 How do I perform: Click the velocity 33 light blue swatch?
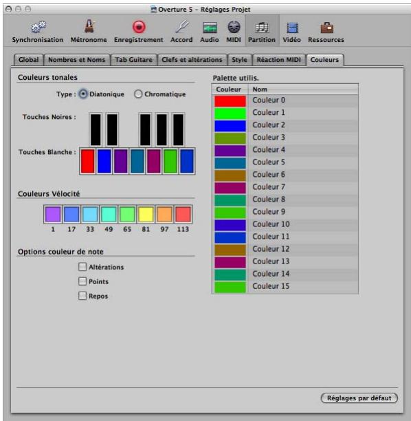(90, 214)
